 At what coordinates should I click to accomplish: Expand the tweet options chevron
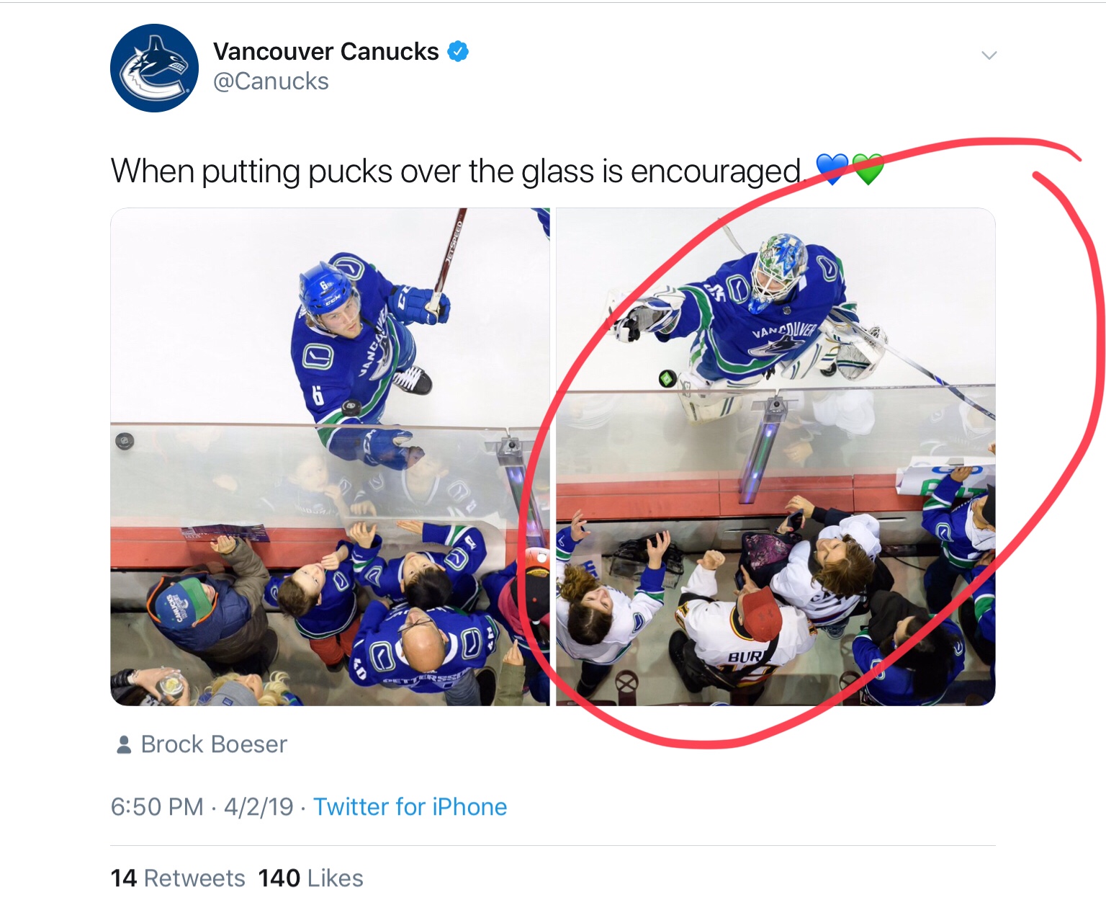(x=989, y=55)
